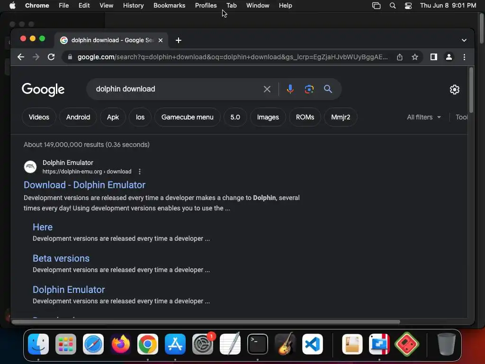Select the Gamecube menu chip
The width and height of the screenshot is (485, 364).
(x=188, y=118)
